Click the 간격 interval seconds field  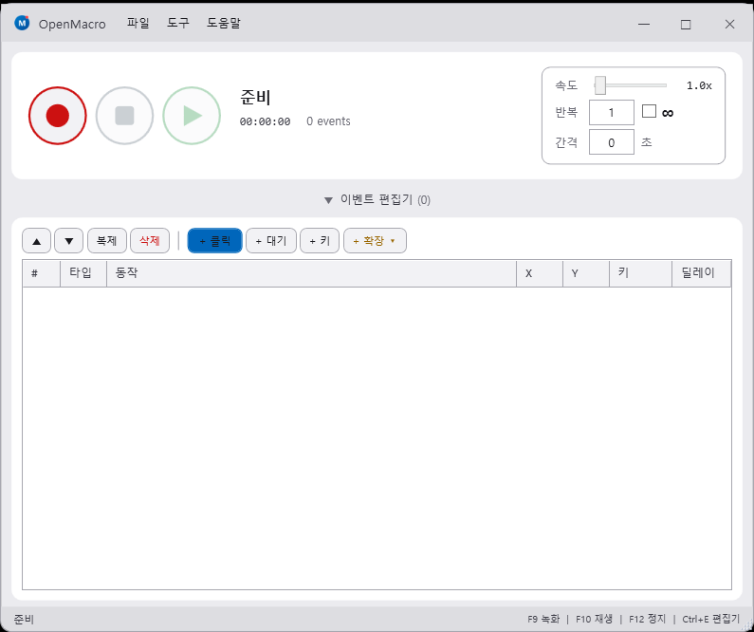click(x=612, y=142)
